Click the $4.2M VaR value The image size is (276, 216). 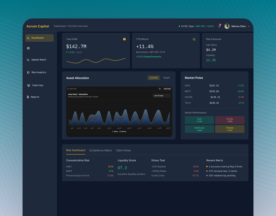(211, 50)
